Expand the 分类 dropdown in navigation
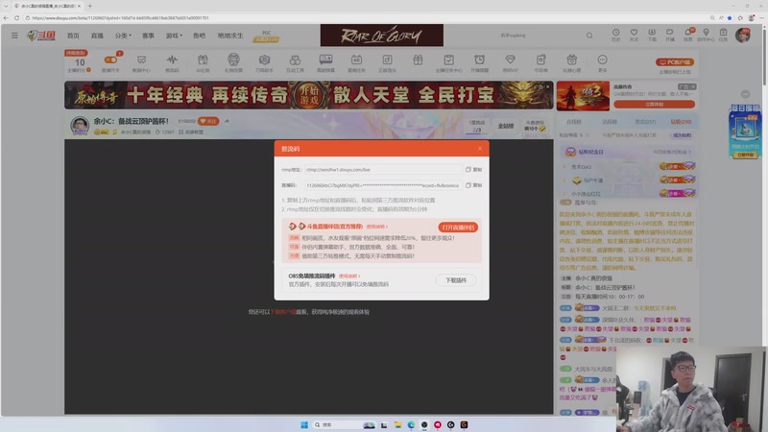Image resolution: width=768 pixels, height=432 pixels. (123, 36)
